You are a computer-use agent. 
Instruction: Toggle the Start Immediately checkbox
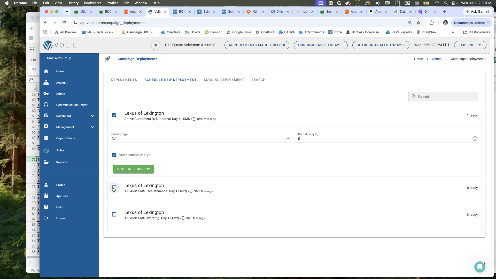click(x=114, y=155)
